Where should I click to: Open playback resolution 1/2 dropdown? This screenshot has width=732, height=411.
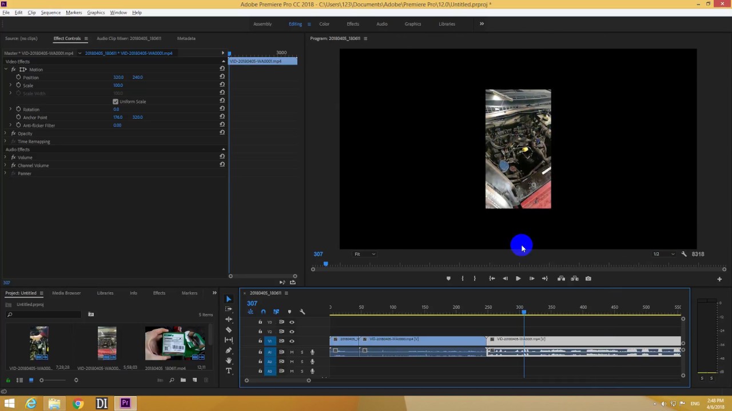tap(664, 254)
